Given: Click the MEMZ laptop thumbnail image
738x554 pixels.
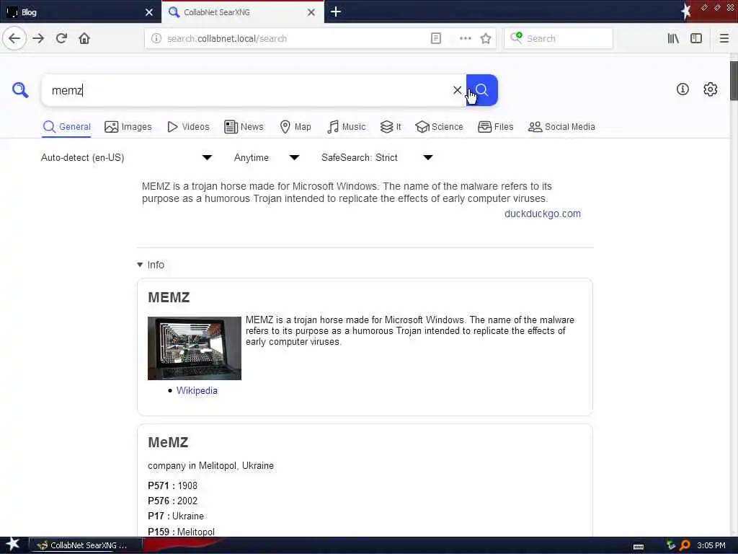Looking at the screenshot, I should point(195,348).
